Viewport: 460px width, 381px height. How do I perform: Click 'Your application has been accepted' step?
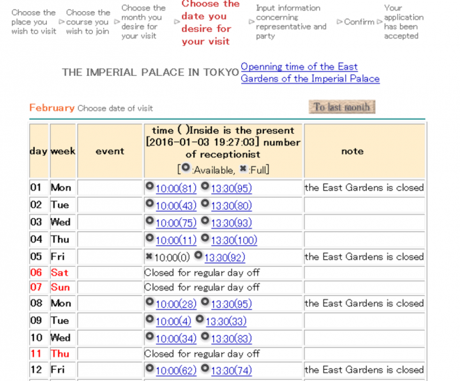(404, 22)
